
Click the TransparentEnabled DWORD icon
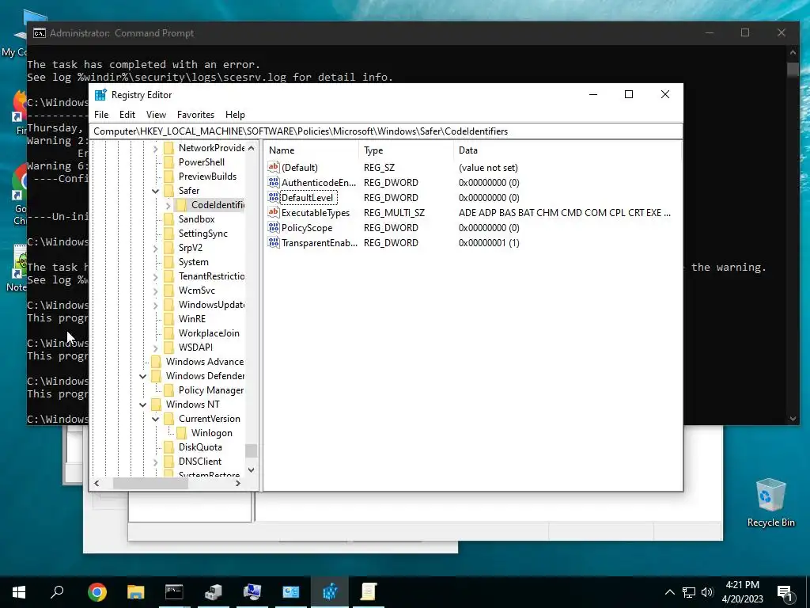273,242
